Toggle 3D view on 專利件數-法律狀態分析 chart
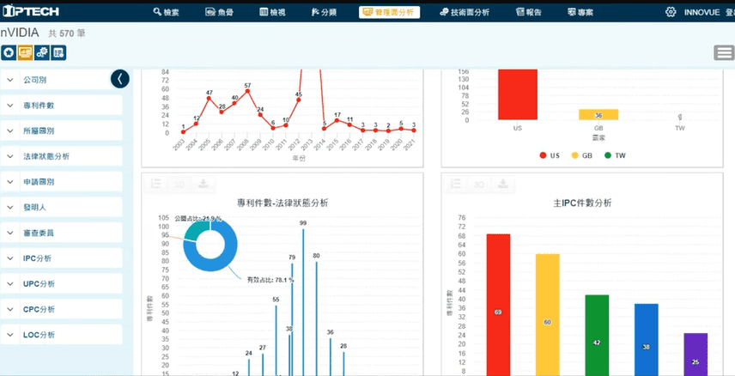This screenshot has height=376, width=735. pyautogui.click(x=179, y=183)
